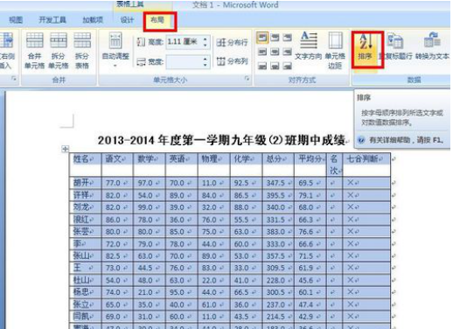
Task: Open the Add-ins (加载项) tab
Action: [93, 20]
